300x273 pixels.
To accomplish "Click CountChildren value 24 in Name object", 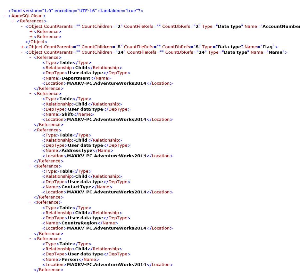I will 121,52.
